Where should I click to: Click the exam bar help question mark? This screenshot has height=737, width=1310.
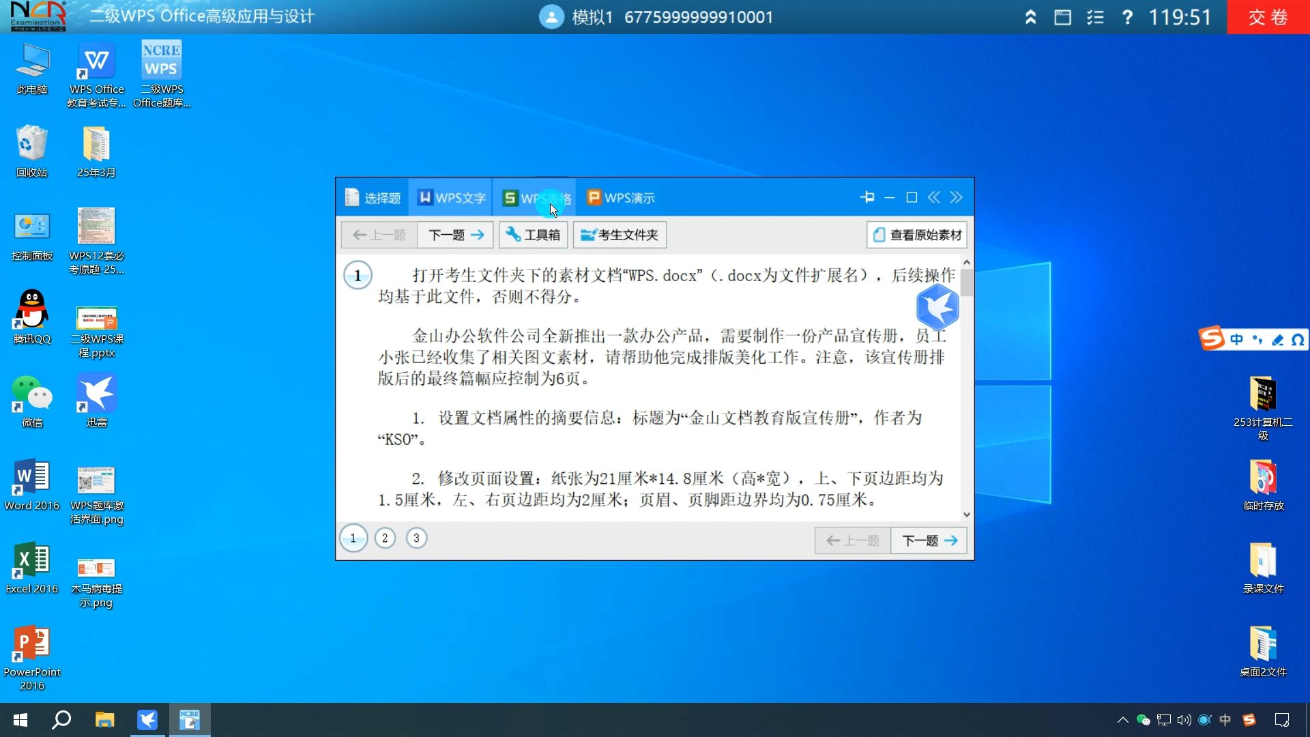[x=1127, y=17]
